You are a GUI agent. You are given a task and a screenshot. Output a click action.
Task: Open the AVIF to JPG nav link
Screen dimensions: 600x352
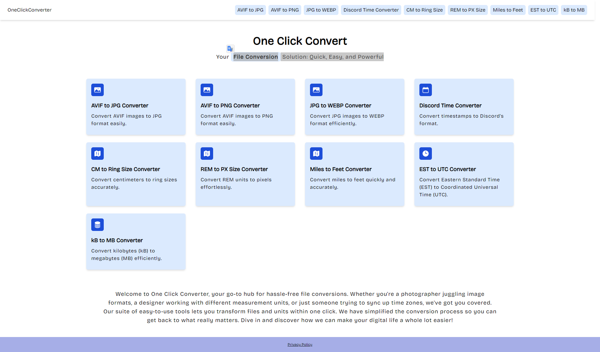[x=250, y=10]
